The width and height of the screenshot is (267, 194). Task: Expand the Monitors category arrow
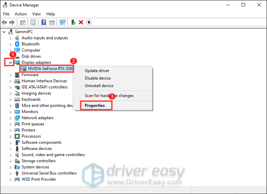10,112
